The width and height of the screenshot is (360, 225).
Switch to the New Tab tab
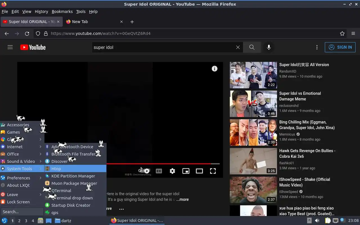point(94,22)
